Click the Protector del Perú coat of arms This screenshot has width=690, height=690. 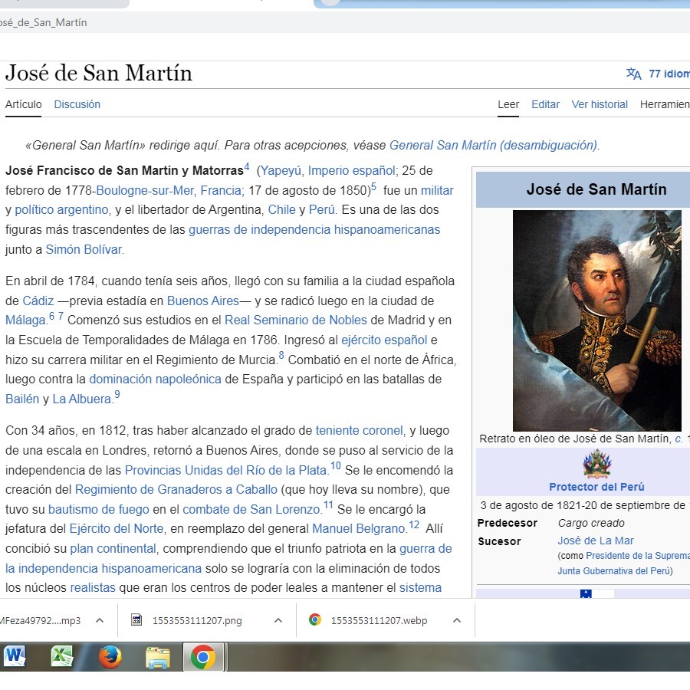[x=596, y=463]
